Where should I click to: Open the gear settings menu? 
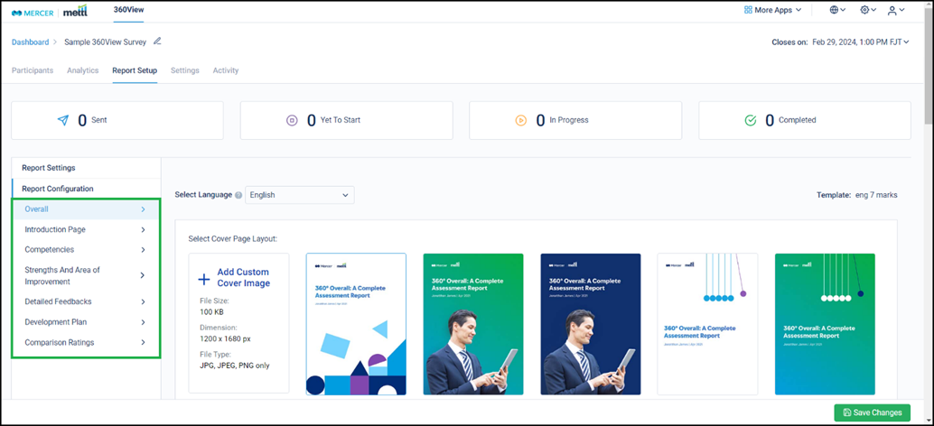tap(868, 10)
